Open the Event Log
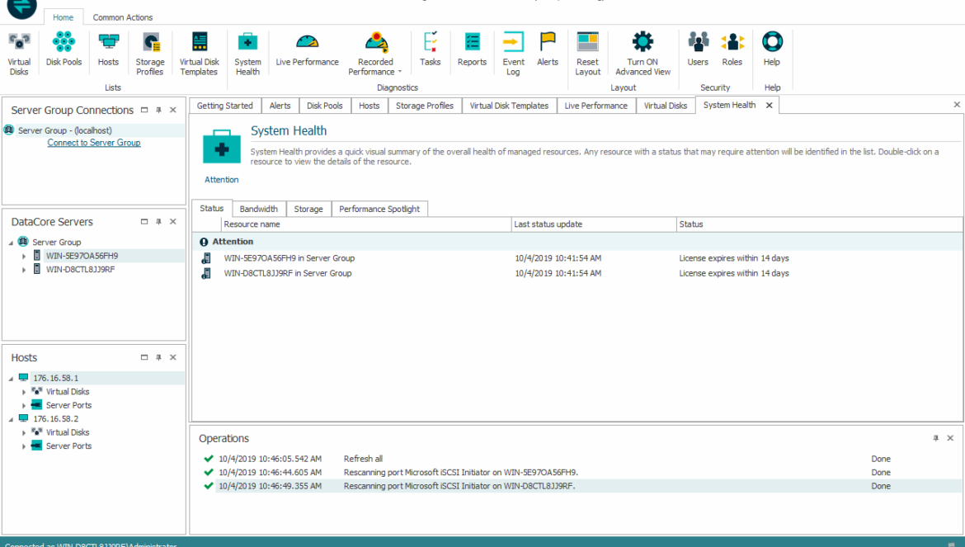The image size is (965, 547). [x=513, y=54]
